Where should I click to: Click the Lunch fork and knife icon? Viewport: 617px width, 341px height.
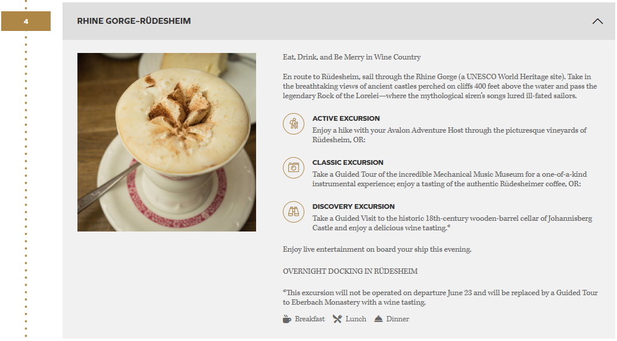click(x=337, y=319)
